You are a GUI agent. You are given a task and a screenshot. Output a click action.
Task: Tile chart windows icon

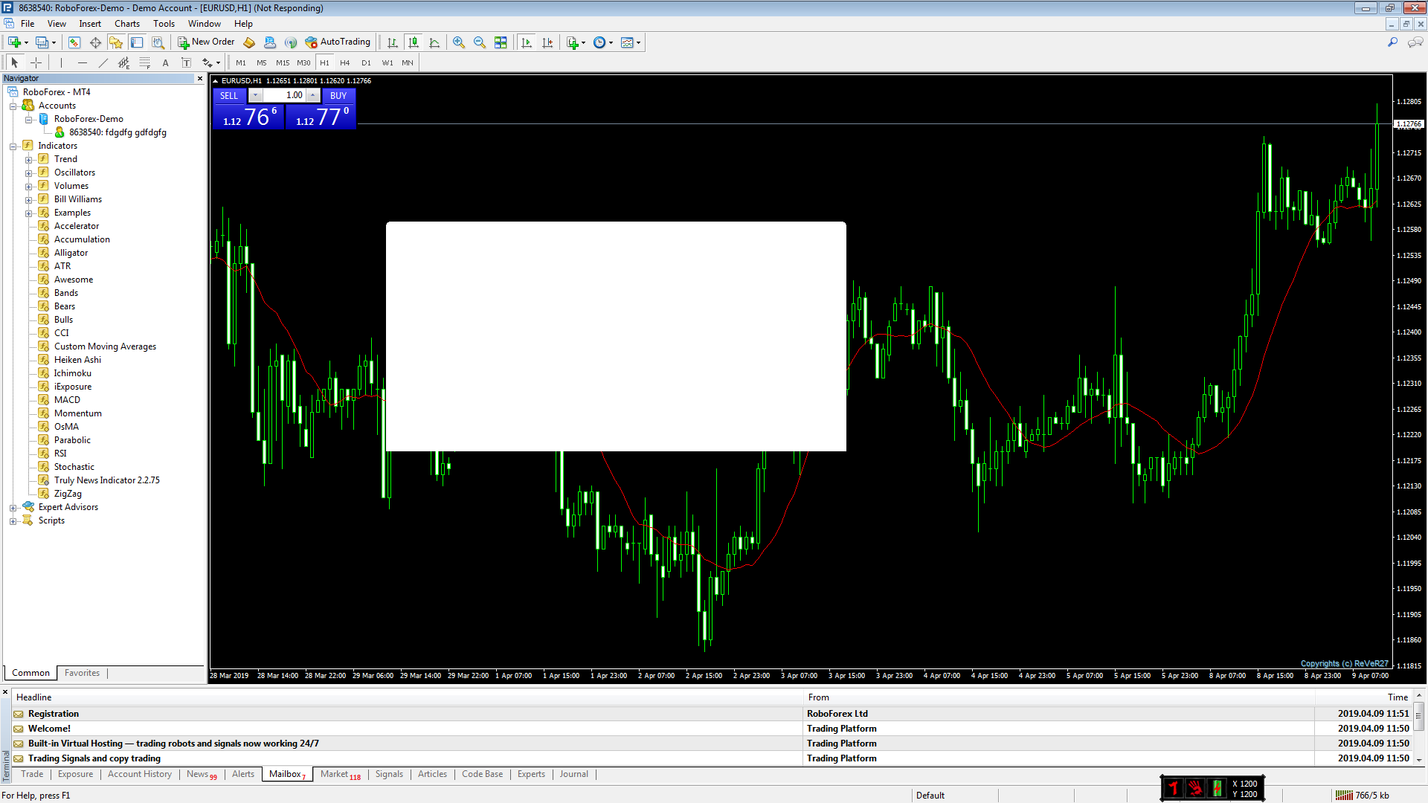[501, 42]
